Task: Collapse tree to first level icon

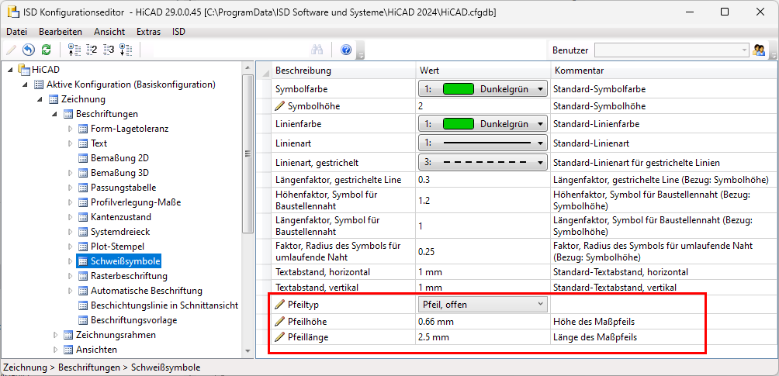Action: pos(74,50)
